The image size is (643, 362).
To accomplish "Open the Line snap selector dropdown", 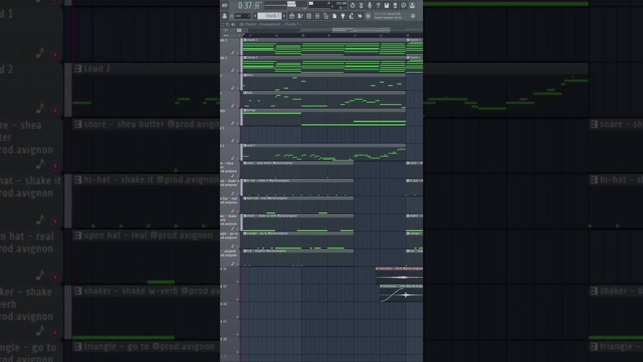I will [242, 16].
